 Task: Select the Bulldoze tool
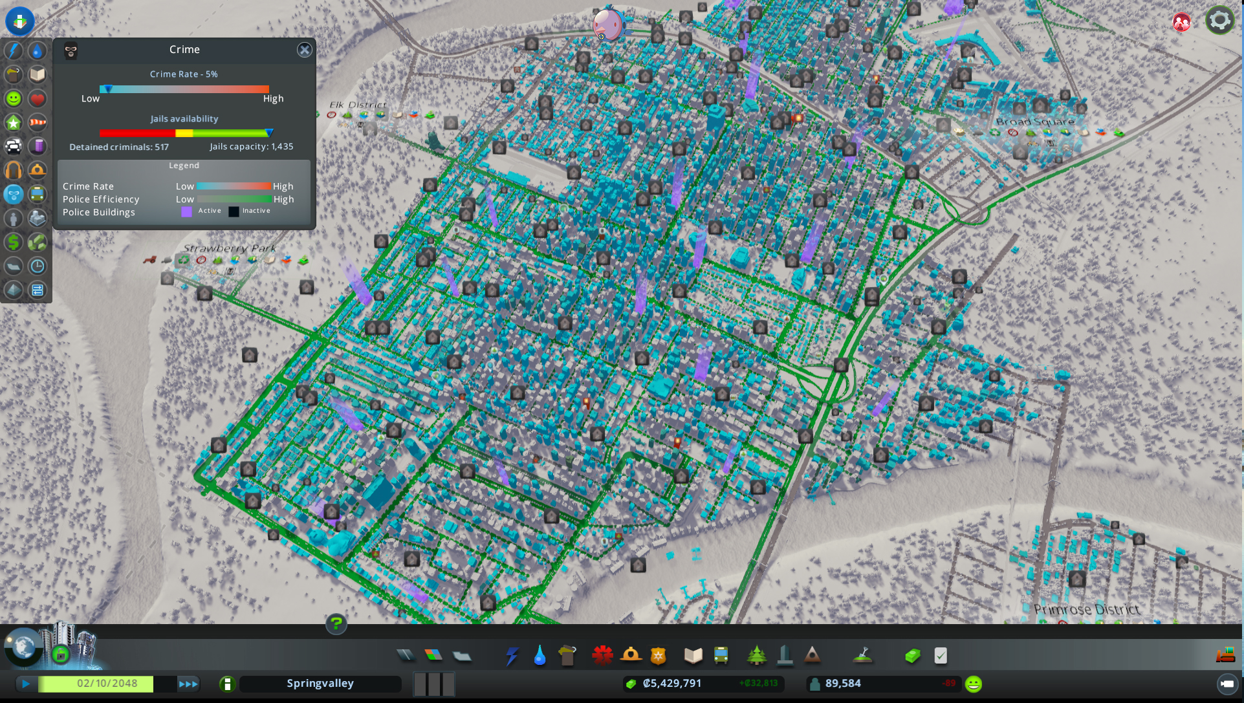(x=1225, y=656)
